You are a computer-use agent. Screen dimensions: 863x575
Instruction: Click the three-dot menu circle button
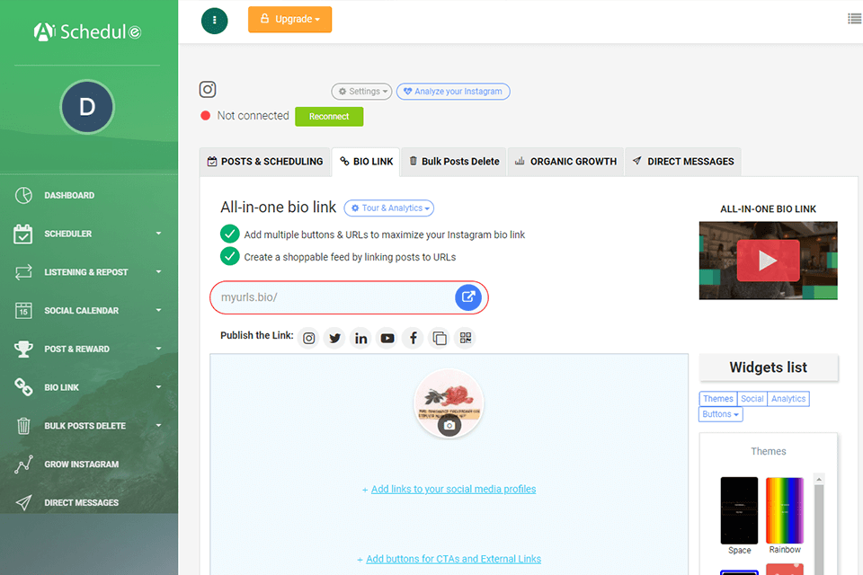(215, 21)
